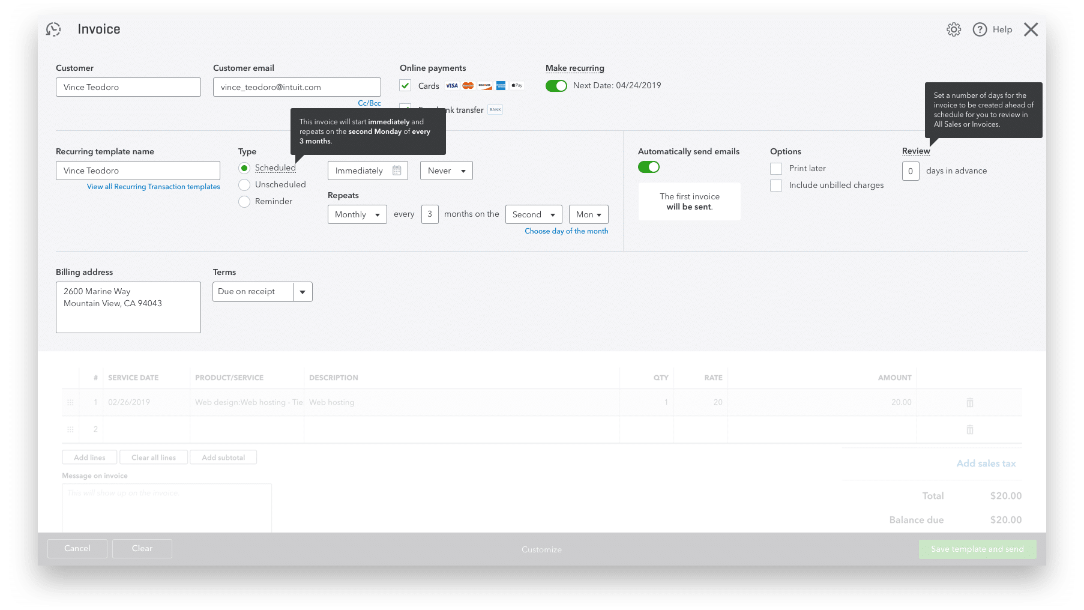This screenshot has width=1084, height=610.
Task: Grab the drag handle of row 1
Action: tap(70, 402)
